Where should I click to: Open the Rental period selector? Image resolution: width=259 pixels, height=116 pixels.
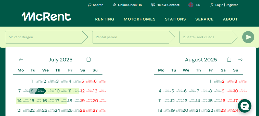(133, 37)
